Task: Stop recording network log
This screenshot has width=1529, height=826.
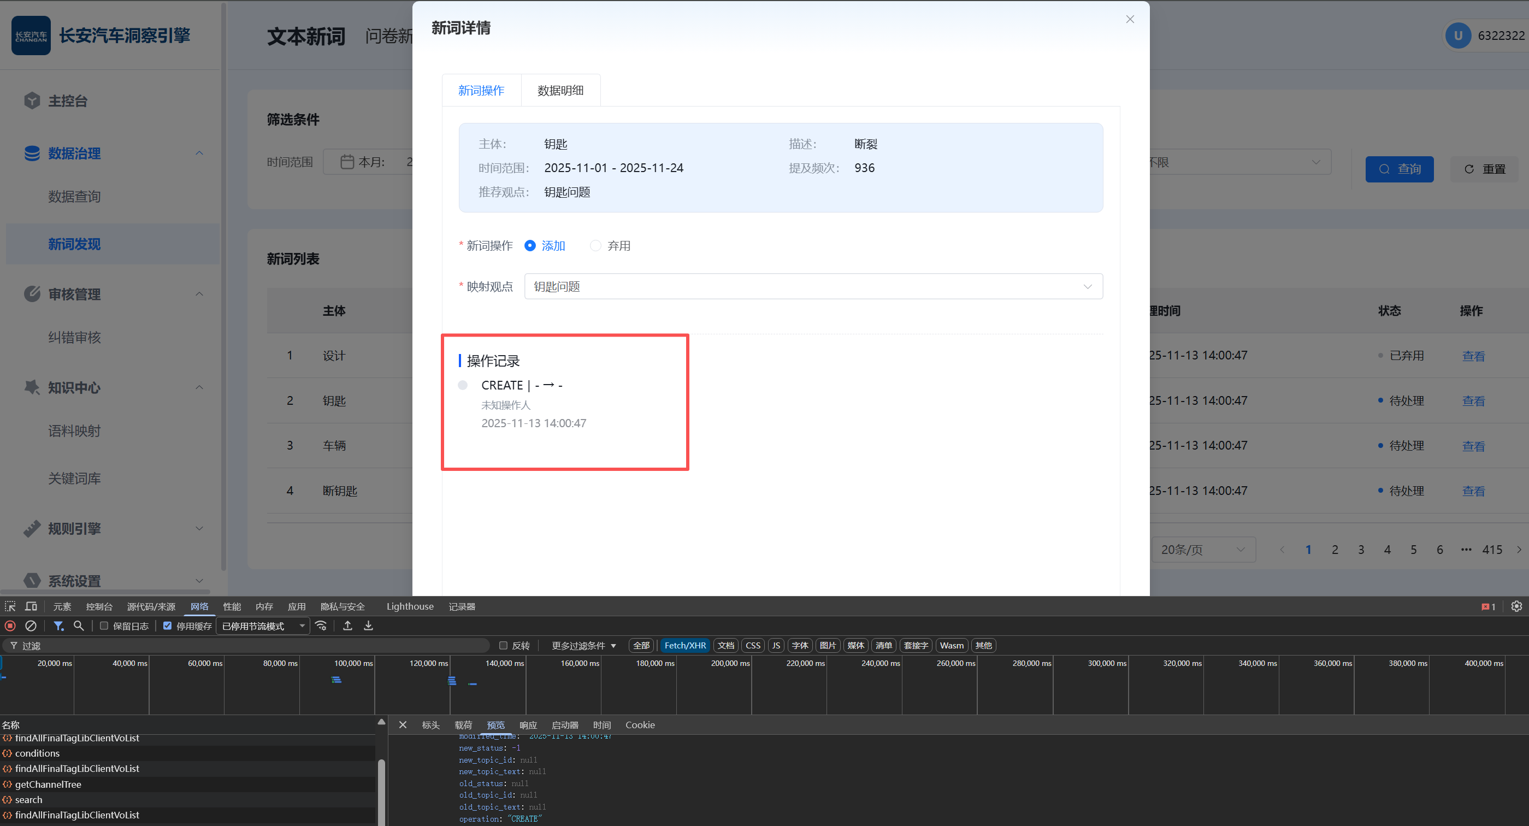Action: coord(10,626)
